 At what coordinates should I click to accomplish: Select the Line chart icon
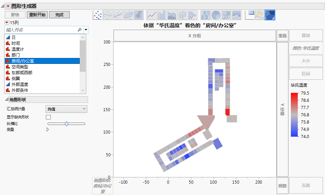coord(151,15)
